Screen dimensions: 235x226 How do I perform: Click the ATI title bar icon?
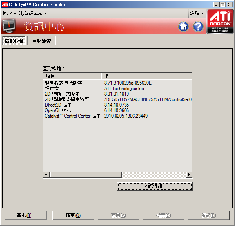tap(5, 5)
